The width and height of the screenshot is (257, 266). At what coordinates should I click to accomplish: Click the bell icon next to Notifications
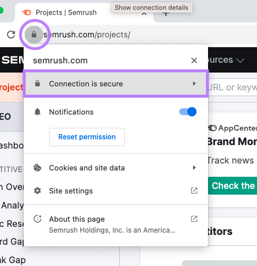coord(37,112)
